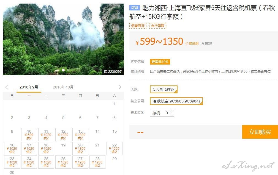Pick September 12 priced ¥1020
This screenshot has height=175, width=278.
(x=63, y=135)
